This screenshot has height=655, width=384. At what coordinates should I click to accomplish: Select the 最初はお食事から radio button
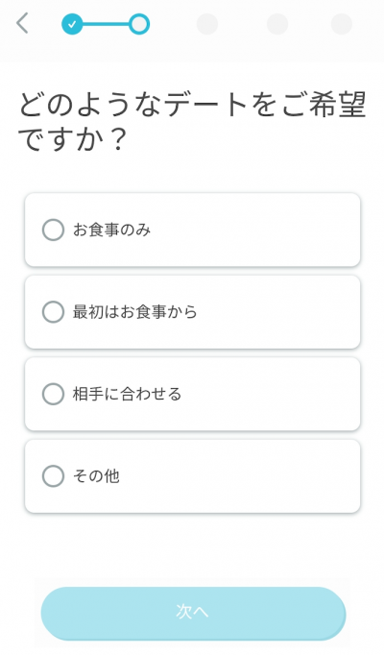53,312
